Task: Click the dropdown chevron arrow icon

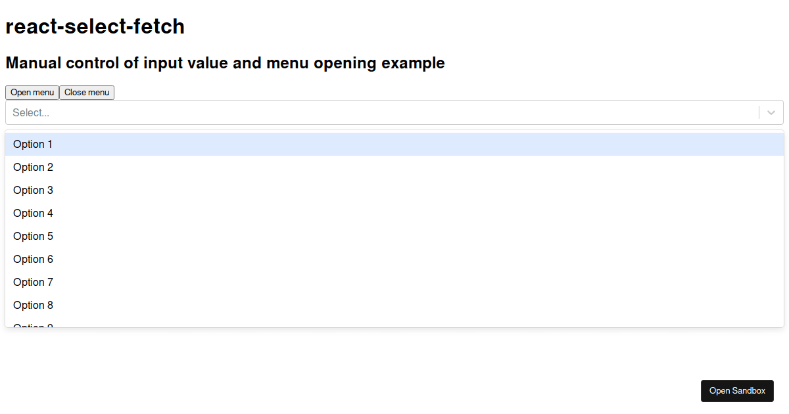Action: [x=771, y=112]
